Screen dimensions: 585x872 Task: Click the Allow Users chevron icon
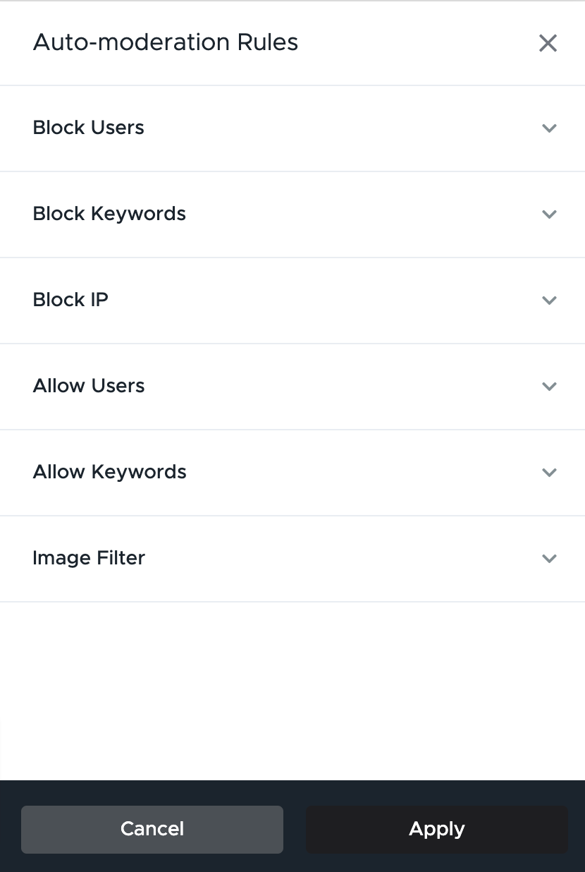coord(549,387)
